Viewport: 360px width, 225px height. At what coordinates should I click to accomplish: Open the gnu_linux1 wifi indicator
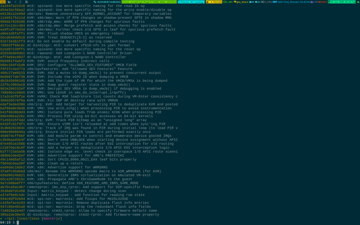tap(241, 2)
